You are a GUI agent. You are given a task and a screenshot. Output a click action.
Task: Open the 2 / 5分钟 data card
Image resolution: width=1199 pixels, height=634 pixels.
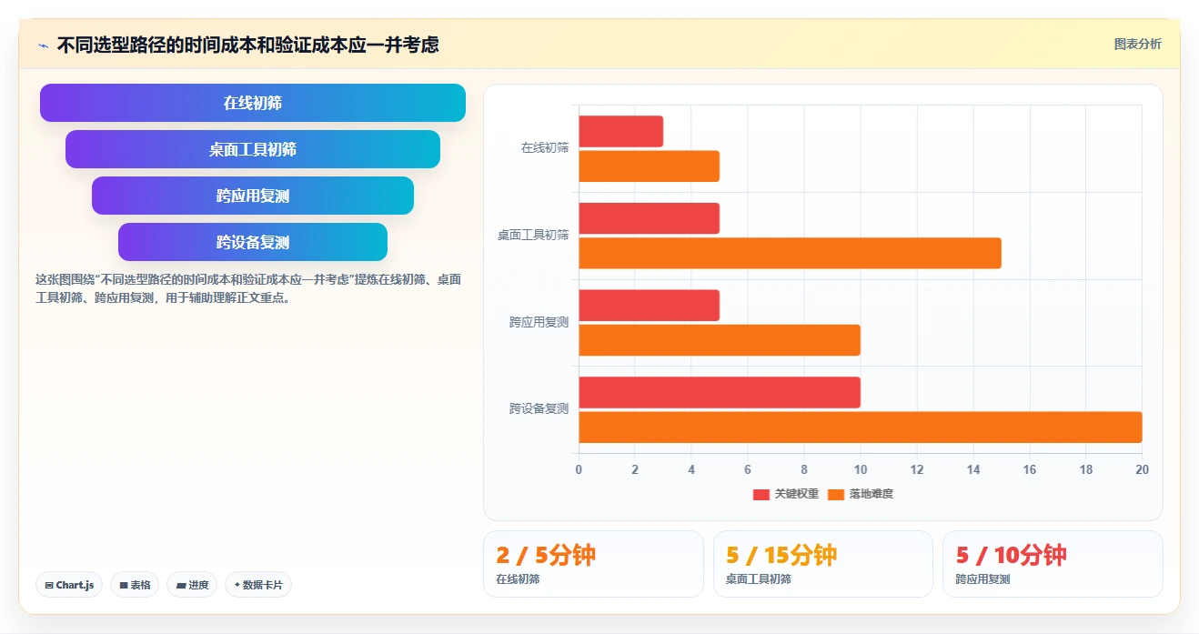click(x=593, y=564)
